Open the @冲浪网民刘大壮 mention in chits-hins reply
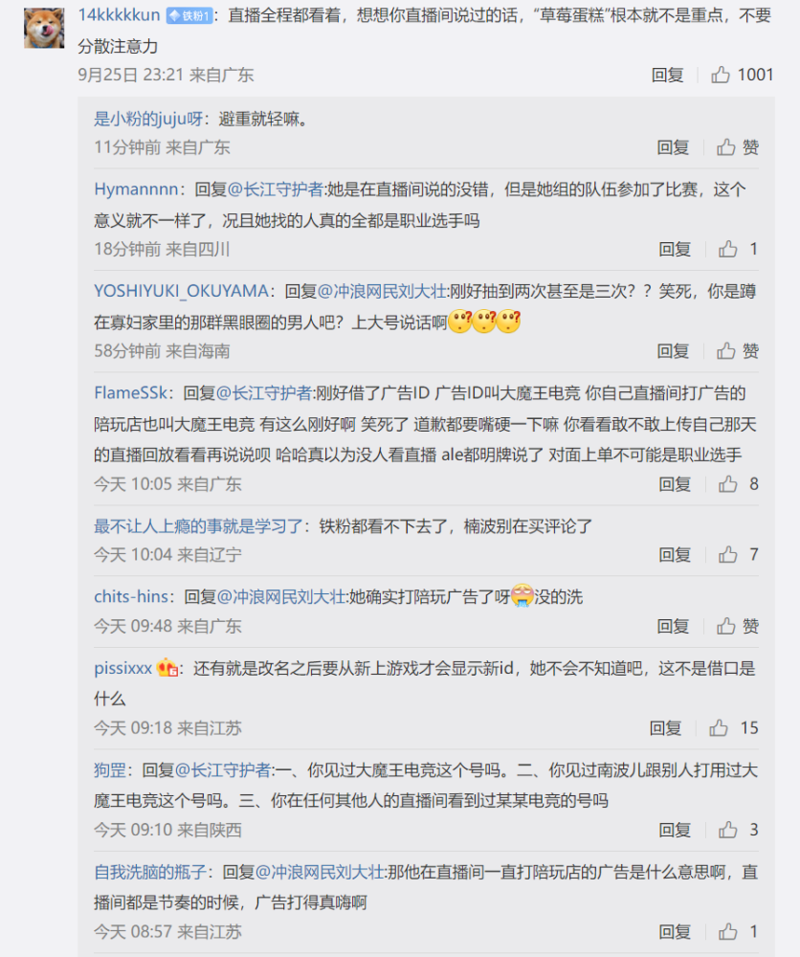This screenshot has height=957, width=800. point(281,597)
